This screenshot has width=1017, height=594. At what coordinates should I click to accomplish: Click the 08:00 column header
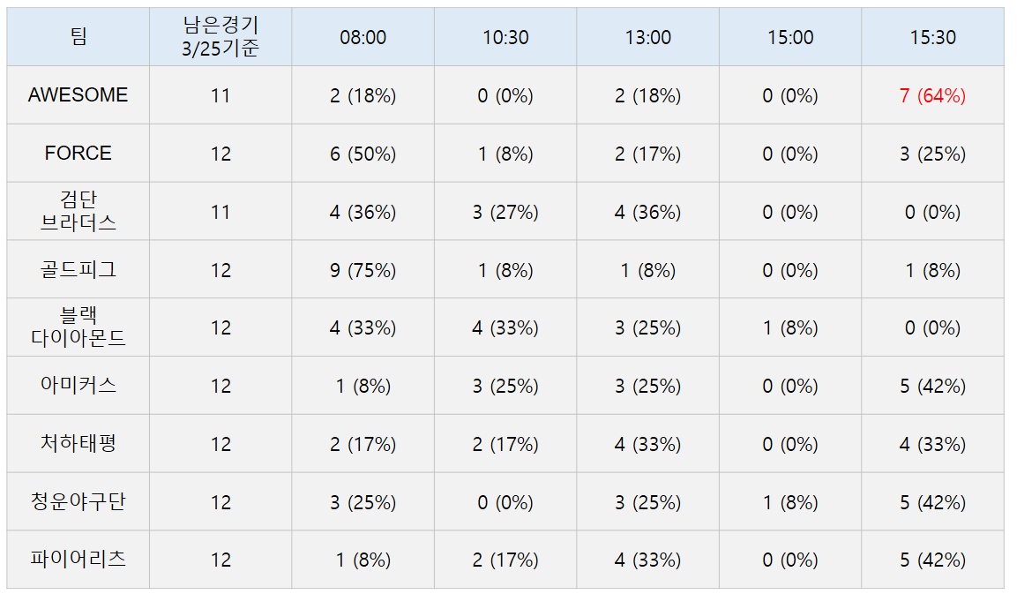(363, 37)
